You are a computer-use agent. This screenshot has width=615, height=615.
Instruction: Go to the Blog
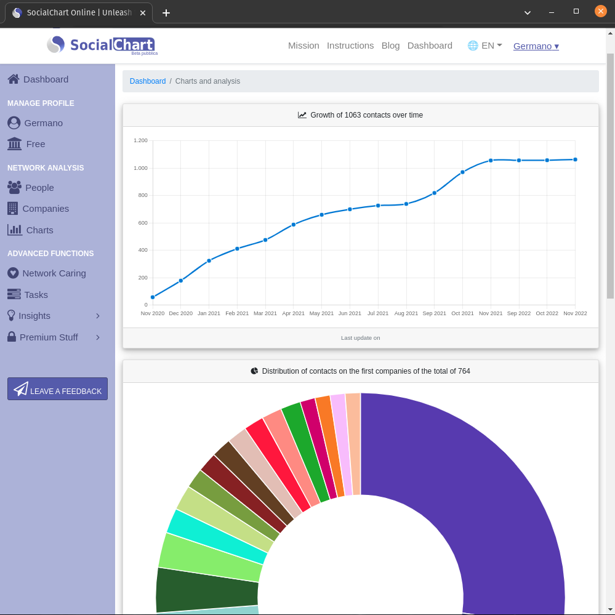coord(390,46)
